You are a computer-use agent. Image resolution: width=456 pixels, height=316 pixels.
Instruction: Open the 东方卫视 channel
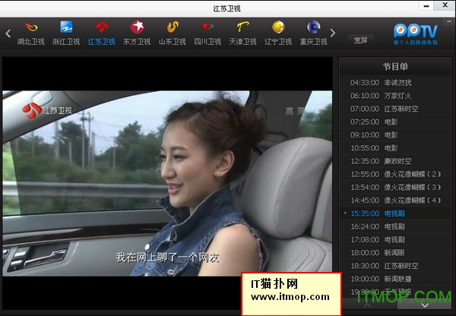click(x=137, y=33)
